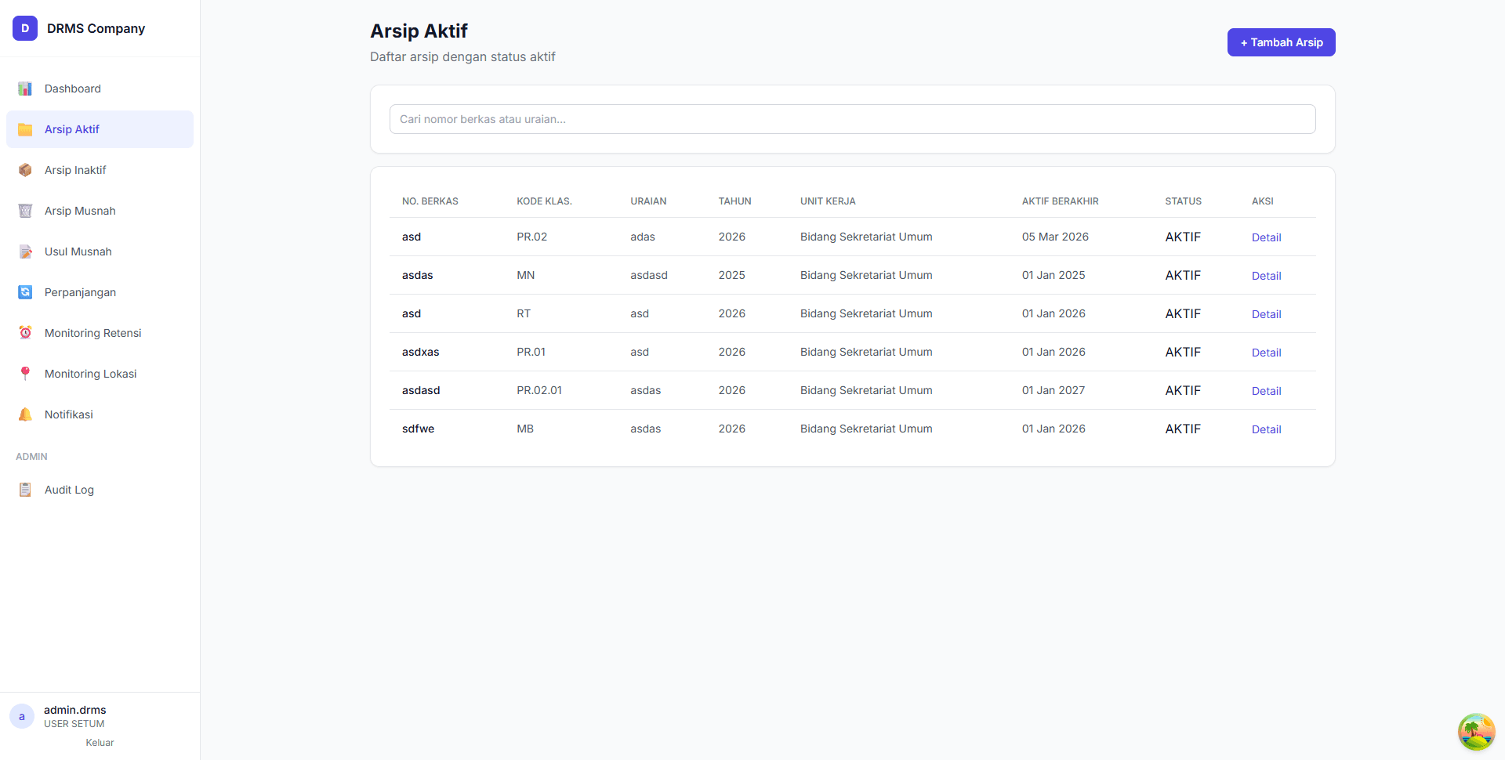Click the AKSI column header

pyautogui.click(x=1262, y=201)
